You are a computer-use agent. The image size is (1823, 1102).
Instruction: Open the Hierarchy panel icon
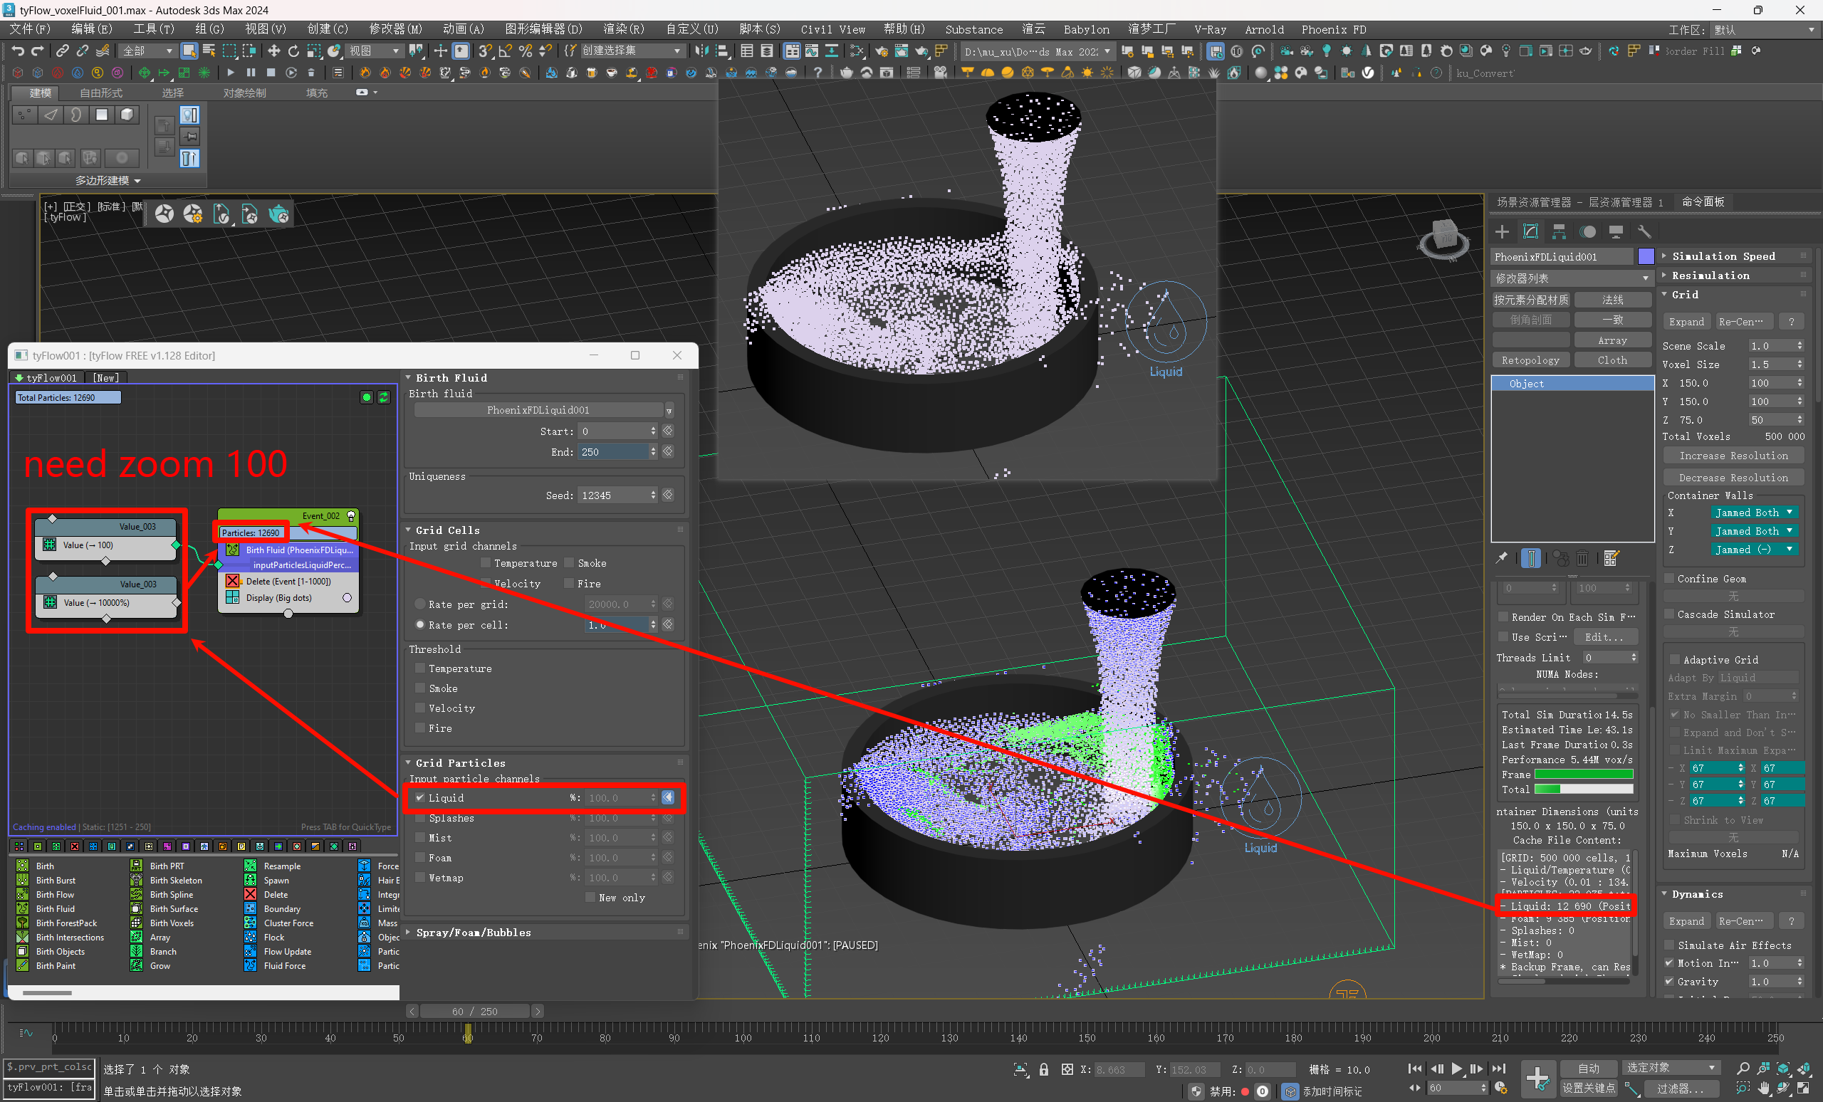(1559, 231)
